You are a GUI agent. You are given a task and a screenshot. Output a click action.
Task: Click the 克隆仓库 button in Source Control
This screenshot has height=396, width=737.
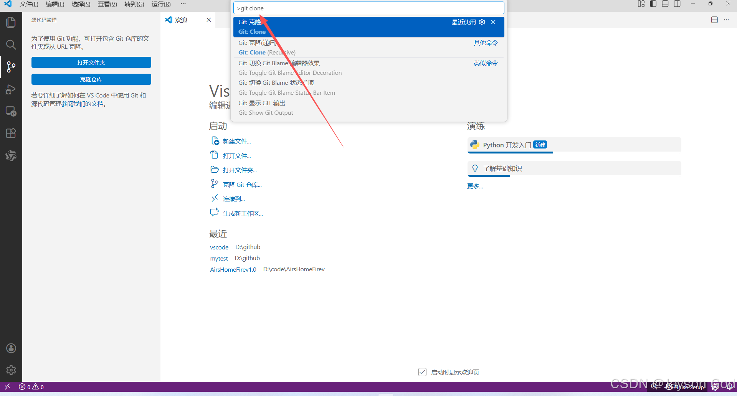pyautogui.click(x=91, y=79)
